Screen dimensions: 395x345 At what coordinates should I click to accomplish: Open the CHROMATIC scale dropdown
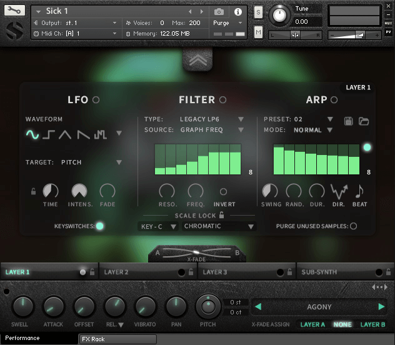(x=219, y=226)
